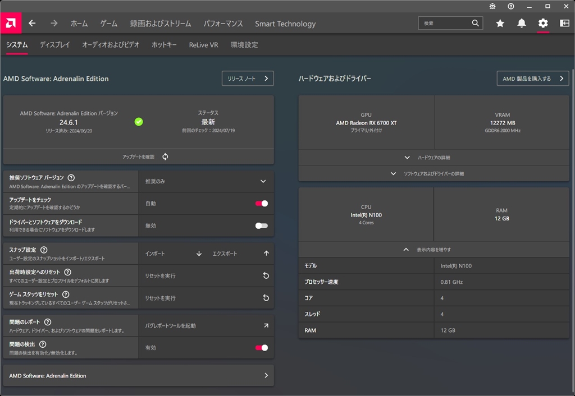575x396 pixels.
Task: Open the パフォーマンス menu
Action: (223, 24)
